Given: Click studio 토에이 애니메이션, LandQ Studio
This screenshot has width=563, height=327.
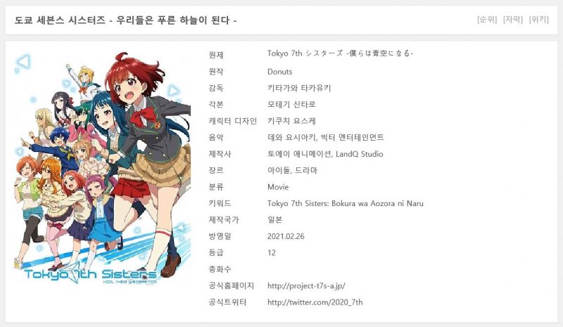Looking at the screenshot, I should pos(325,154).
